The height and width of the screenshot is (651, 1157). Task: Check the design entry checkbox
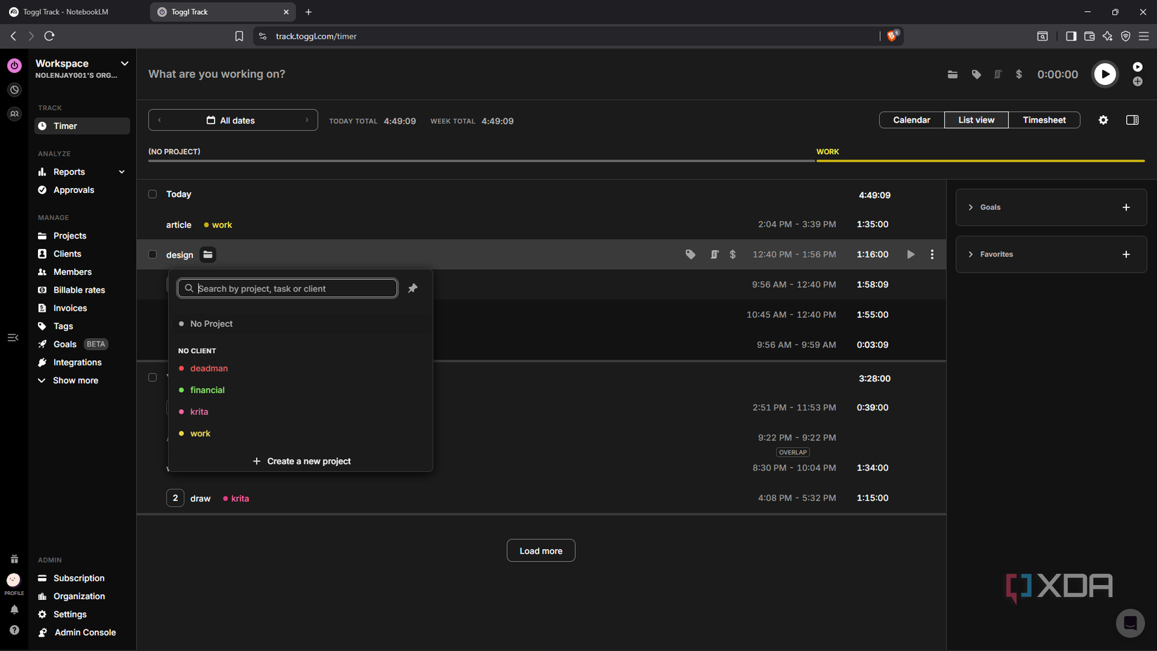pos(152,255)
